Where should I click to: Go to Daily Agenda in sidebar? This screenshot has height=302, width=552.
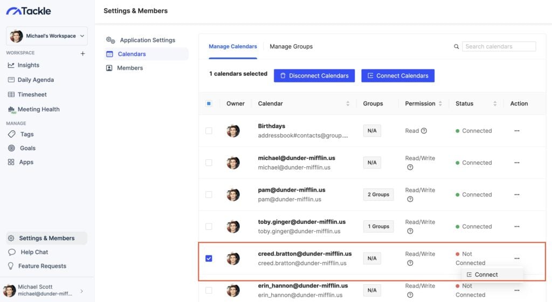(36, 80)
